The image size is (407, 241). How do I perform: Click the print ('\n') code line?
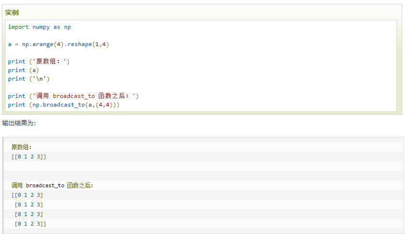click(x=28, y=79)
